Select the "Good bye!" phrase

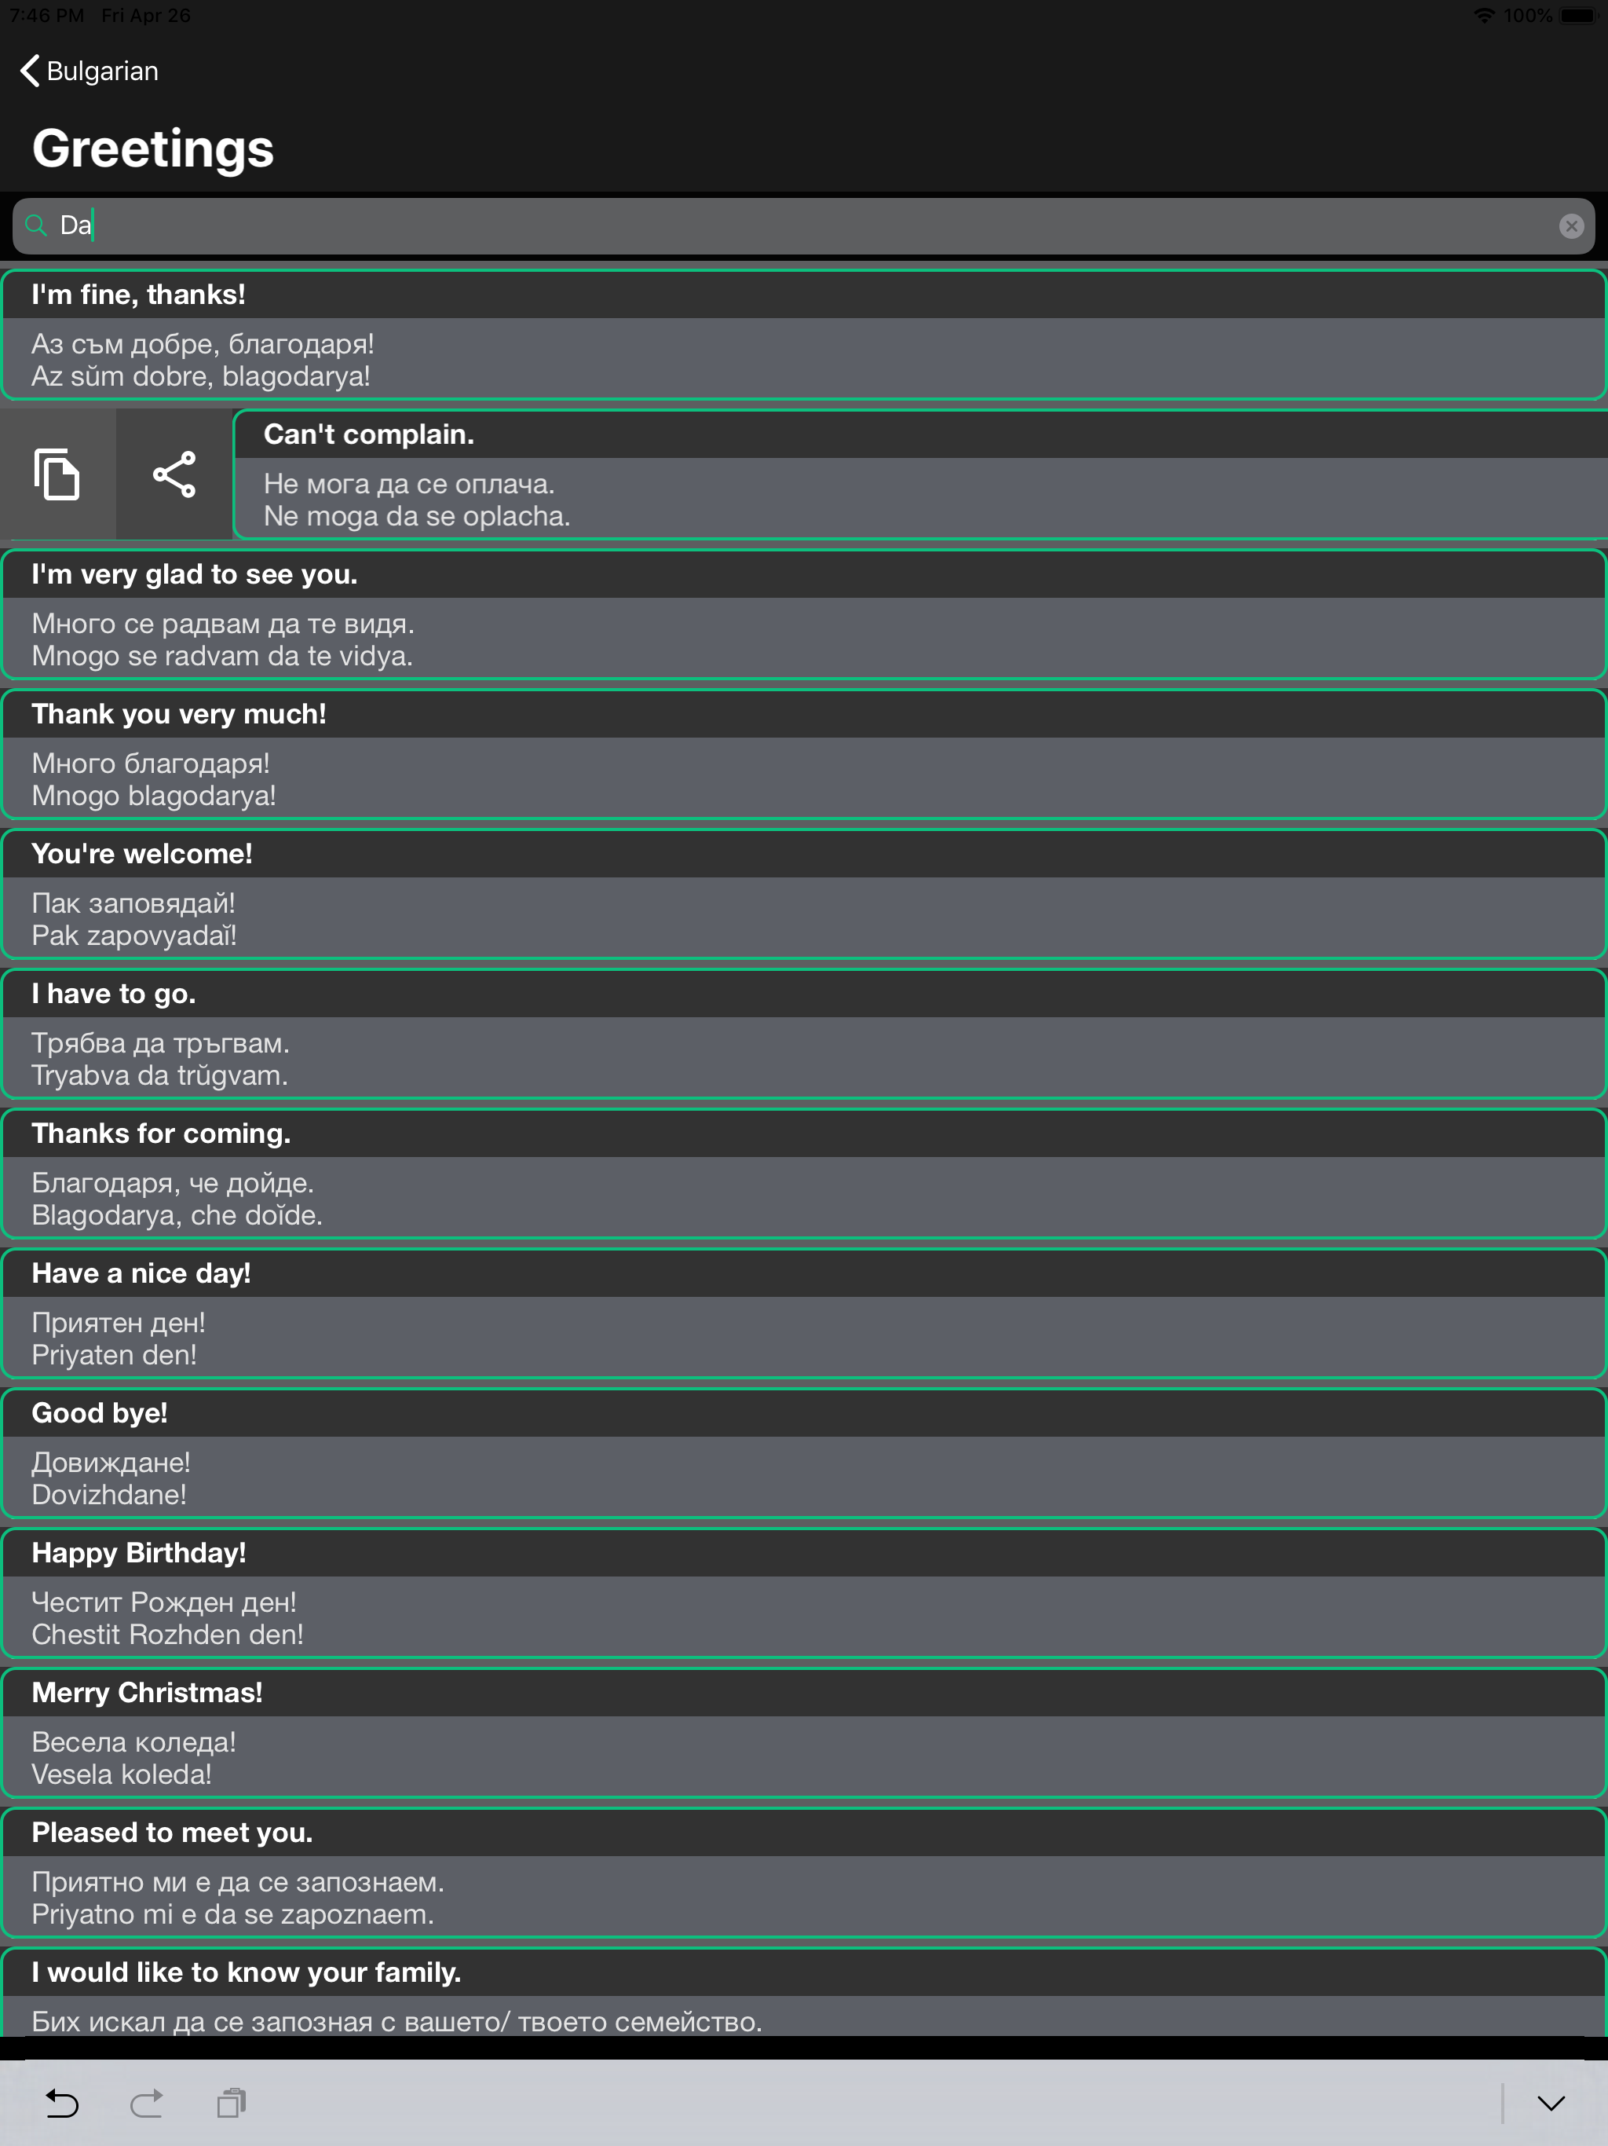(x=803, y=1452)
